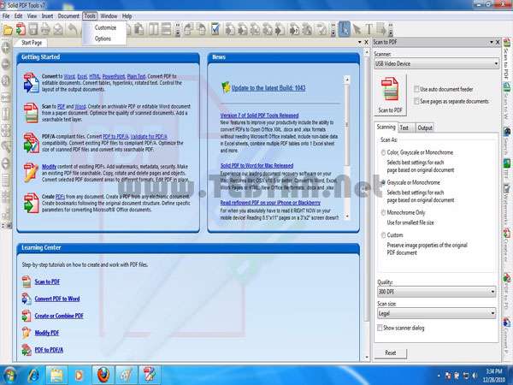Screen dimensions: 513x385
Task: Open the Create or Combine PDF tutorial
Action: point(59,316)
